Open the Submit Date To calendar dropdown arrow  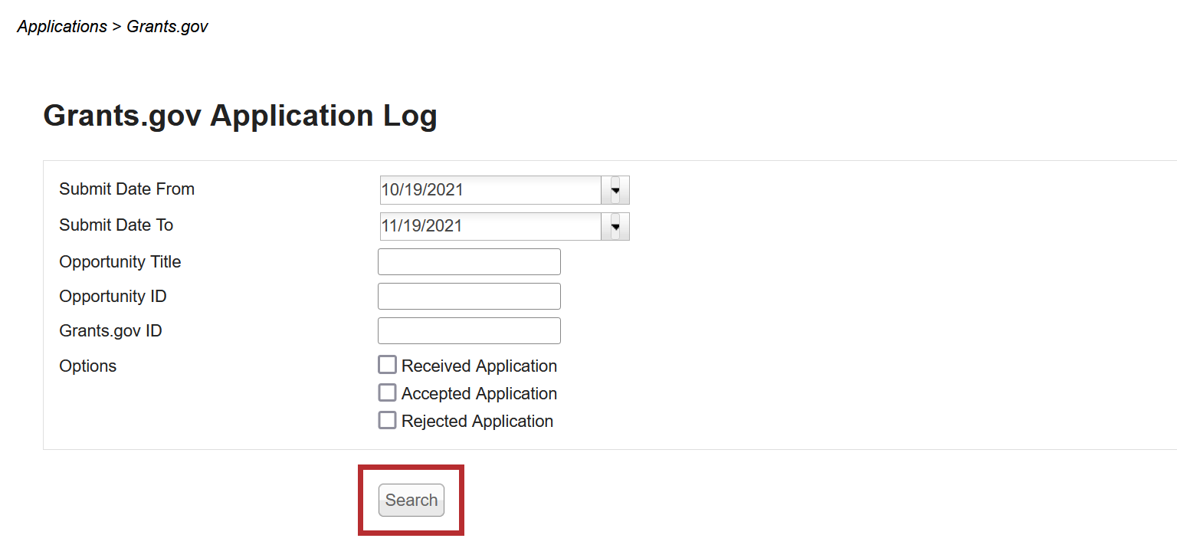(x=615, y=227)
